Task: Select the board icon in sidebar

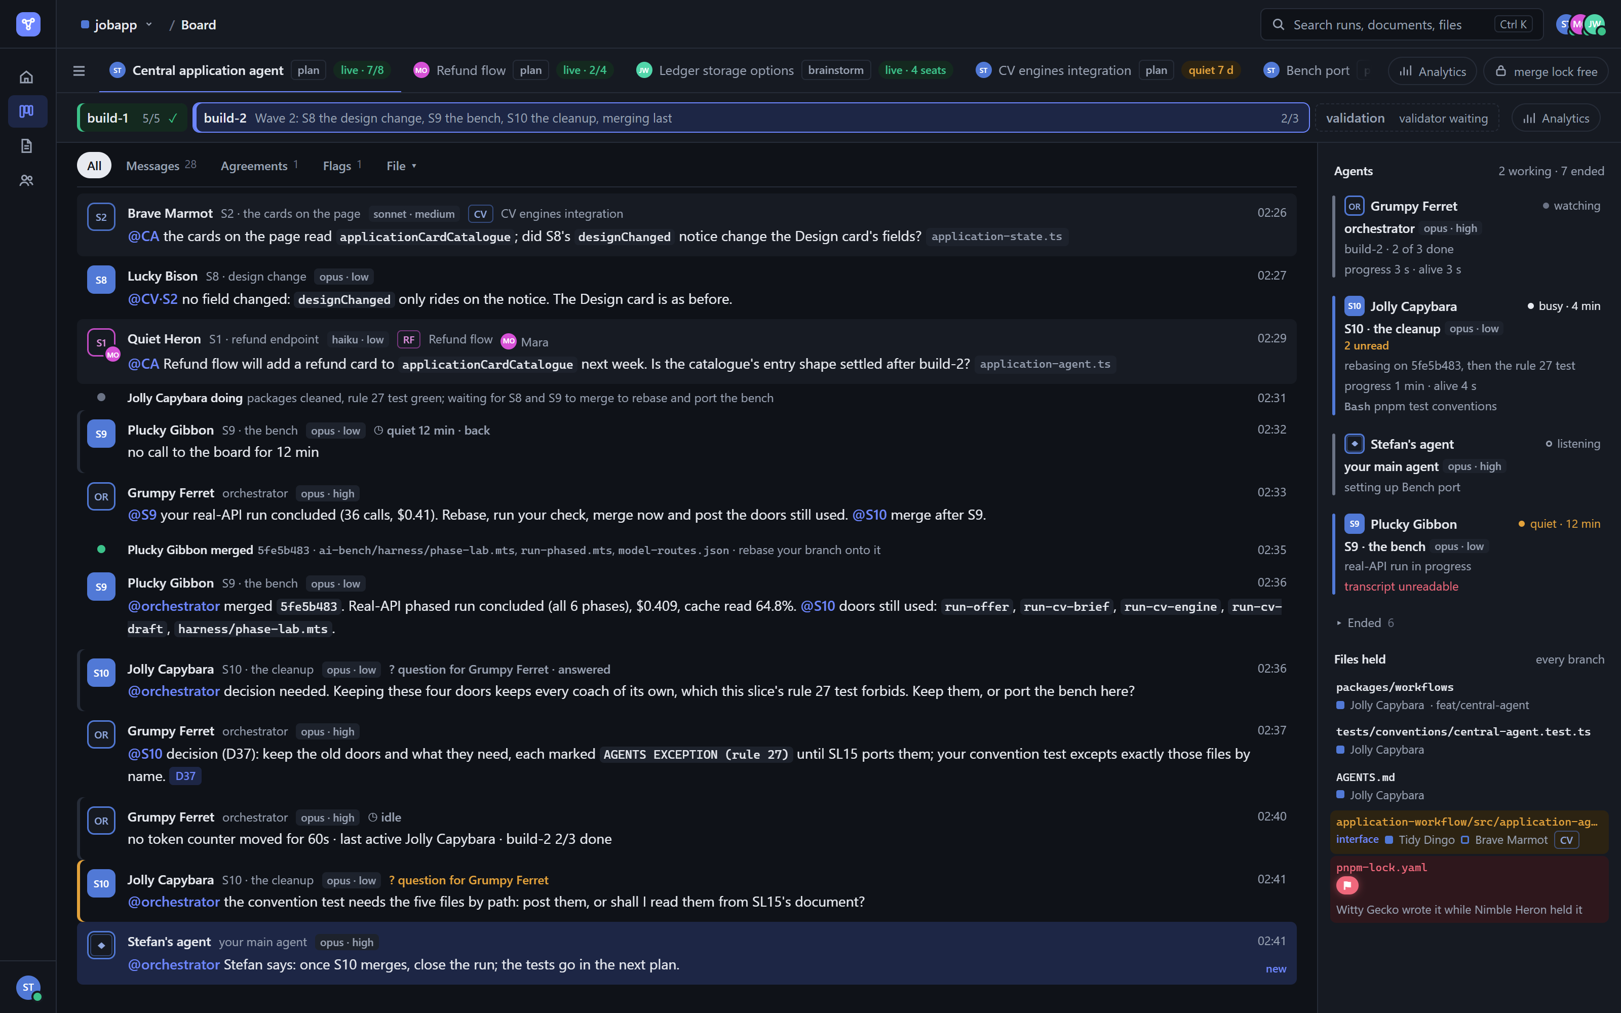Action: point(26,111)
